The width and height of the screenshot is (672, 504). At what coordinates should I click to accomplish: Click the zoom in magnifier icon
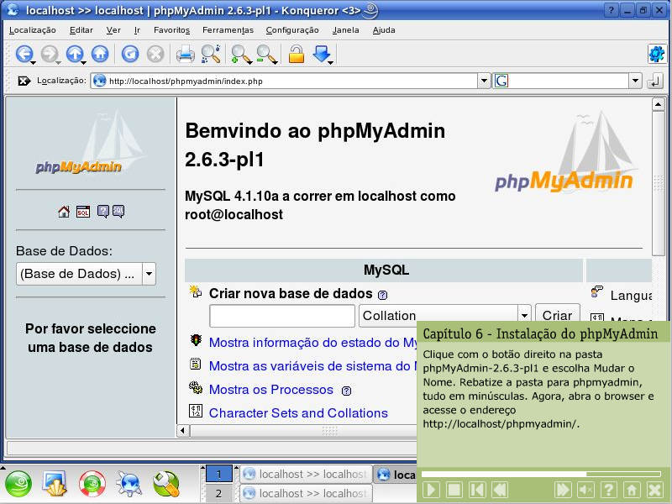tap(240, 55)
